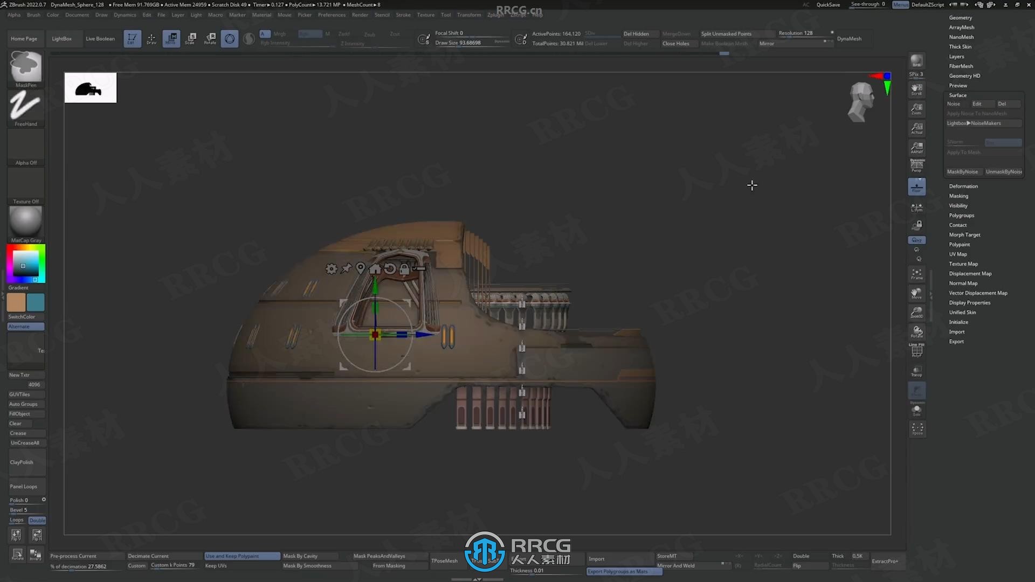This screenshot has height=582, width=1035.
Task: Toggle the Mirror option on toolbar
Action: 767,43
